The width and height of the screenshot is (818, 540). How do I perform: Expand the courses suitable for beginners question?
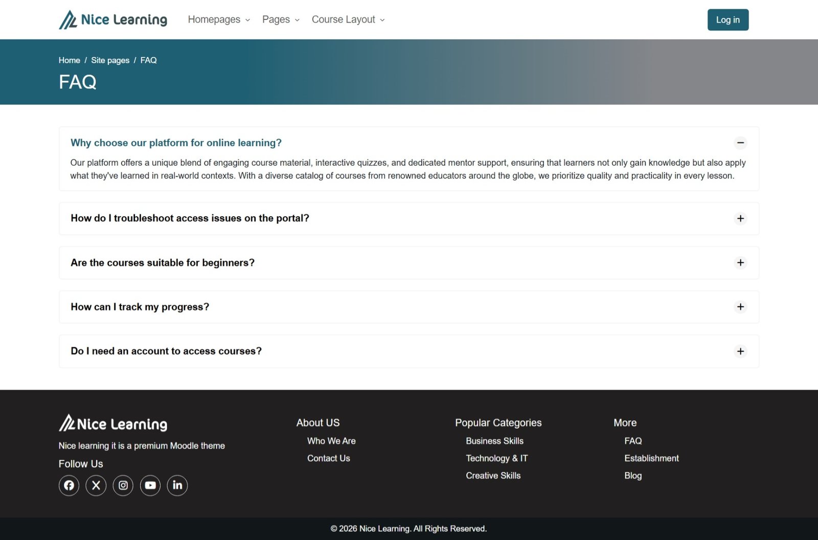pos(740,263)
